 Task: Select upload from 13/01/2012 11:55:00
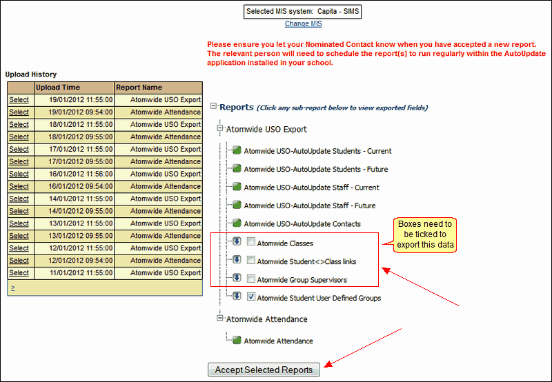[x=19, y=223]
